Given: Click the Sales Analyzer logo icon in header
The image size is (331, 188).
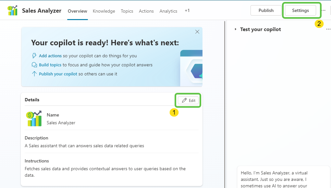Looking at the screenshot, I should click(12, 11).
